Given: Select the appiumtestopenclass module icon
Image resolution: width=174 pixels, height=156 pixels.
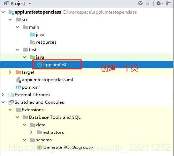Looking at the screenshot, I should (x=11, y=13).
